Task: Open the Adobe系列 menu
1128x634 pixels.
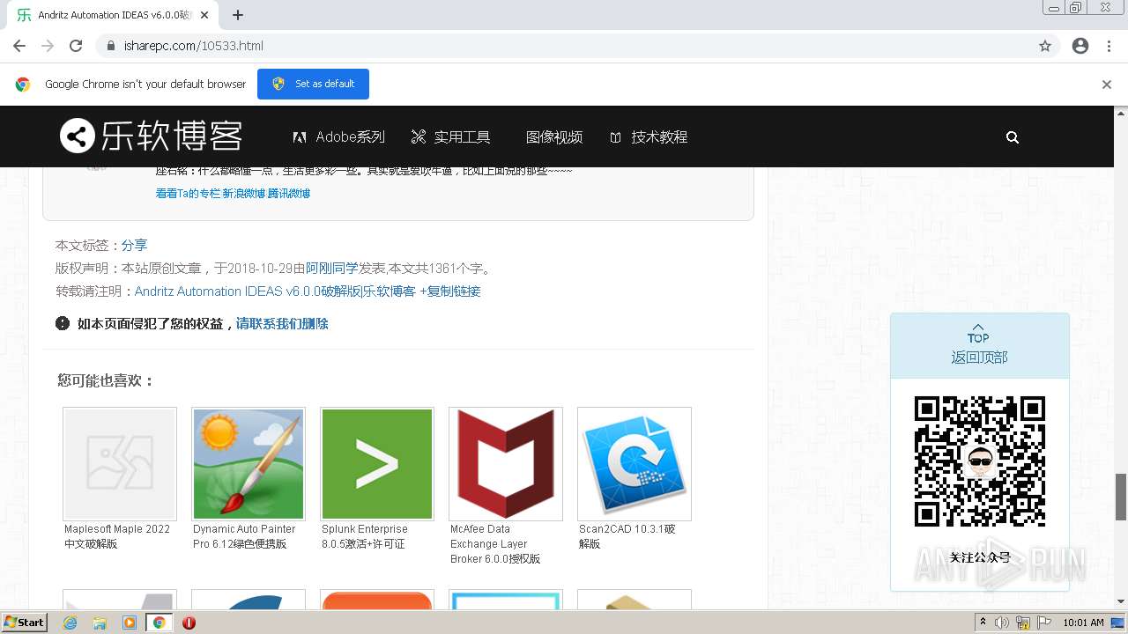Action: pos(339,137)
